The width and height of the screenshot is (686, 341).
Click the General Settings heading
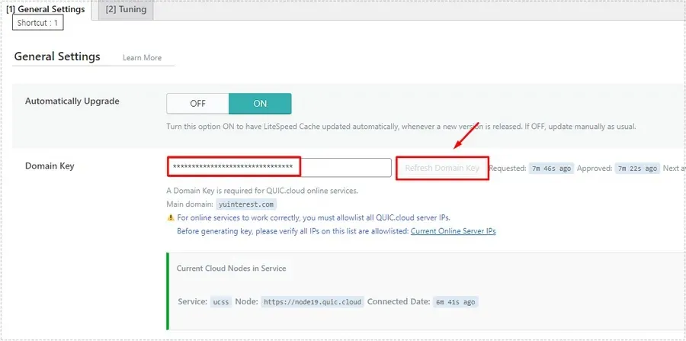coord(57,56)
